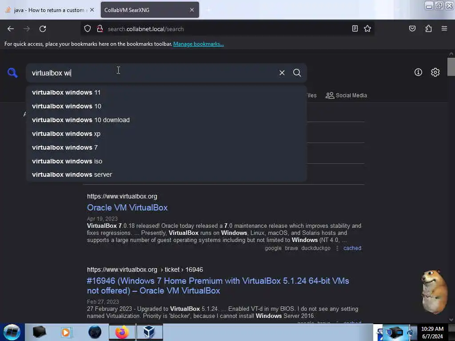455x341 pixels.
Task: Click the google engine label under first result
Action: click(x=273, y=248)
